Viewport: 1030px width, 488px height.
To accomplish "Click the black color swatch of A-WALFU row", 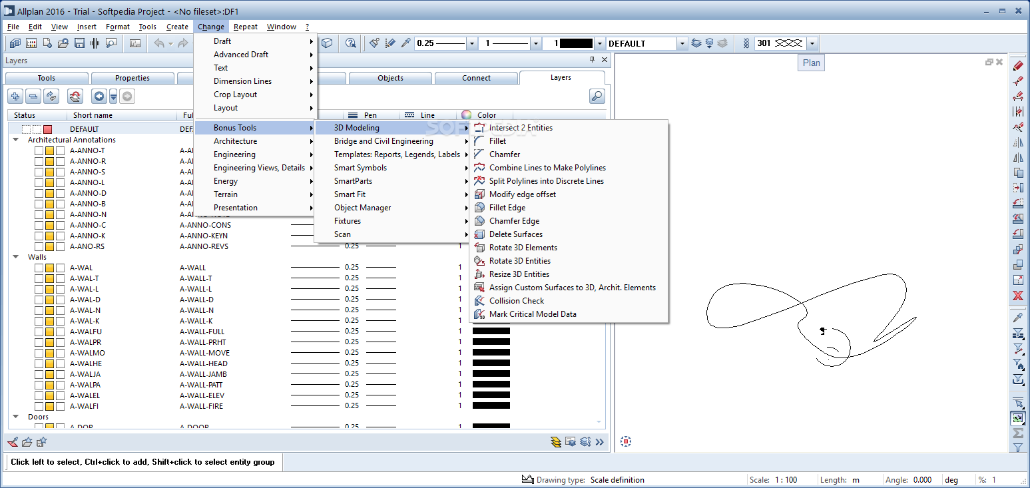I will pos(491,332).
